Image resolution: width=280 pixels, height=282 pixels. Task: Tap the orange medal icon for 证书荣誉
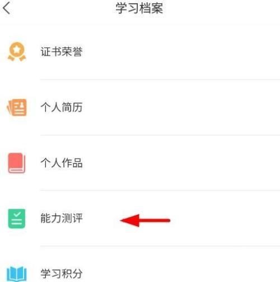[17, 51]
